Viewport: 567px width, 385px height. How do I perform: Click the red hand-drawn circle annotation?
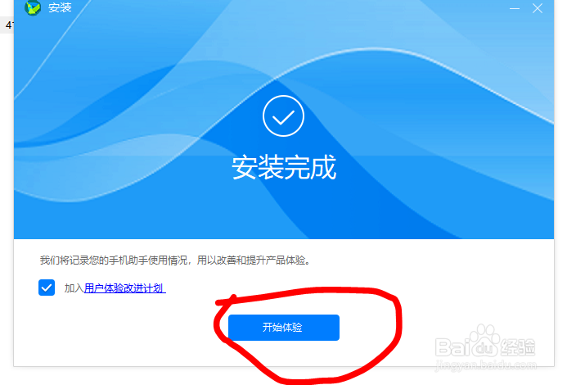(x=308, y=335)
